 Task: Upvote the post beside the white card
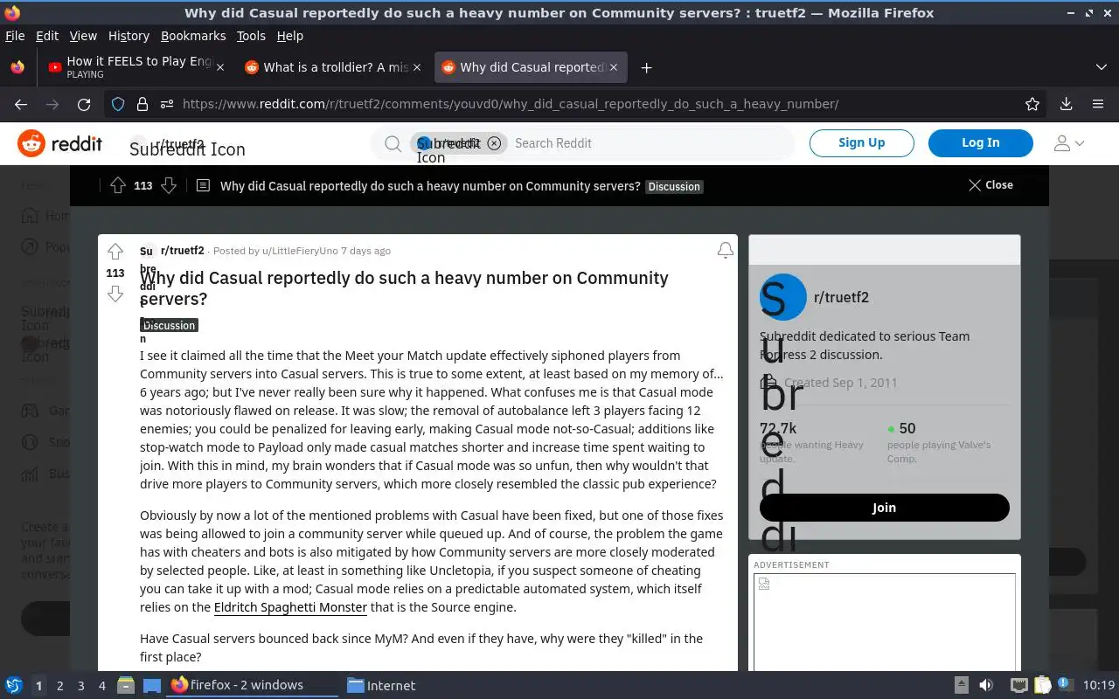coord(115,252)
